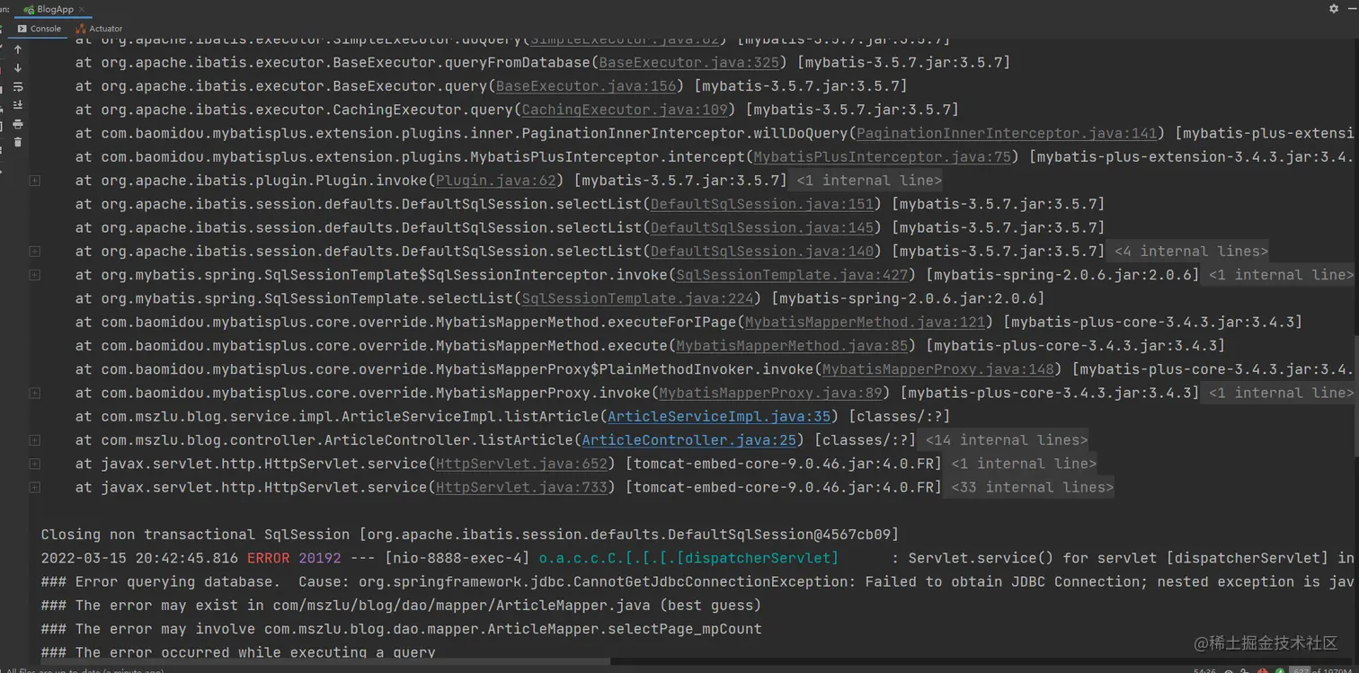This screenshot has width=1359, height=673.
Task: Click the Up the Stack Trace arrow
Action: 18,49
